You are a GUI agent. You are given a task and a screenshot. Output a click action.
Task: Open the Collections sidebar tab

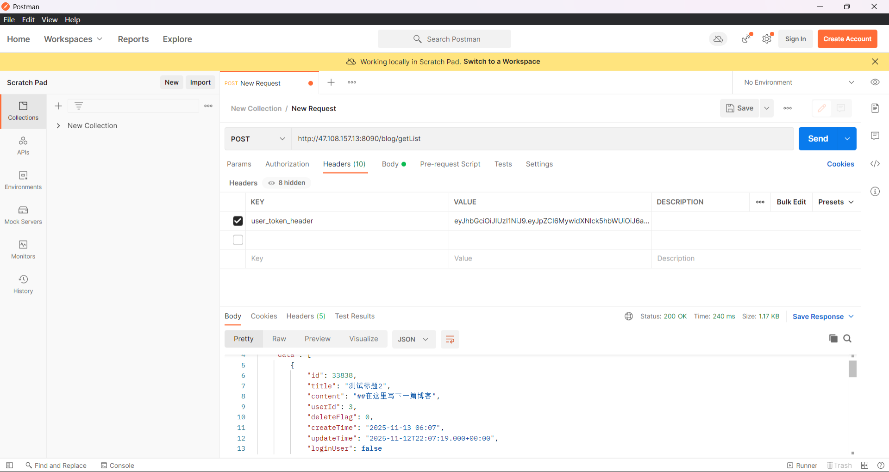point(23,112)
